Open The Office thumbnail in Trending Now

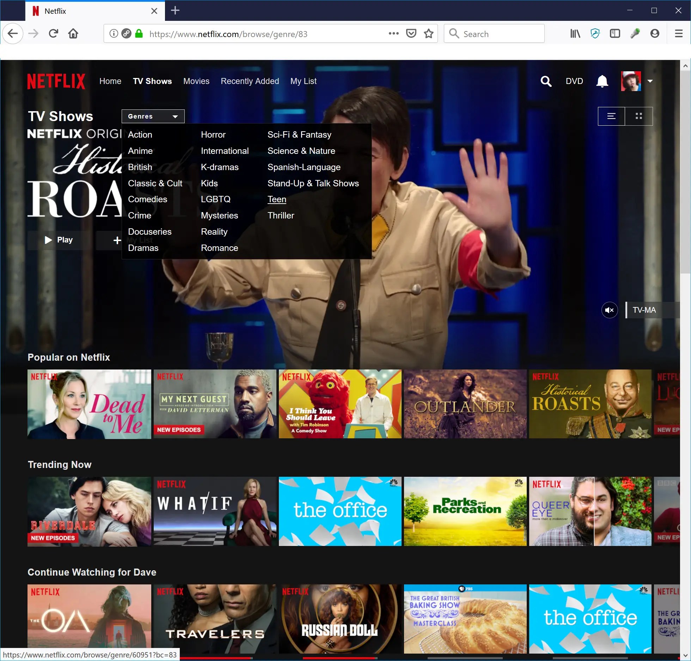click(340, 511)
